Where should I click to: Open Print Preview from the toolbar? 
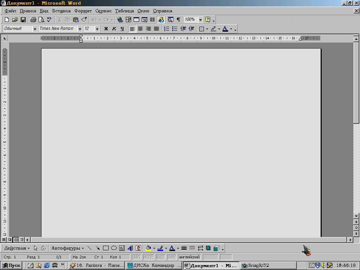tap(41, 20)
